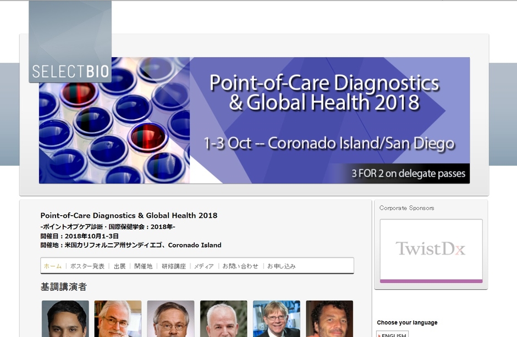Viewport: 517px width, 337px height.
Task: Open the 研修講座 menu item
Action: click(173, 266)
